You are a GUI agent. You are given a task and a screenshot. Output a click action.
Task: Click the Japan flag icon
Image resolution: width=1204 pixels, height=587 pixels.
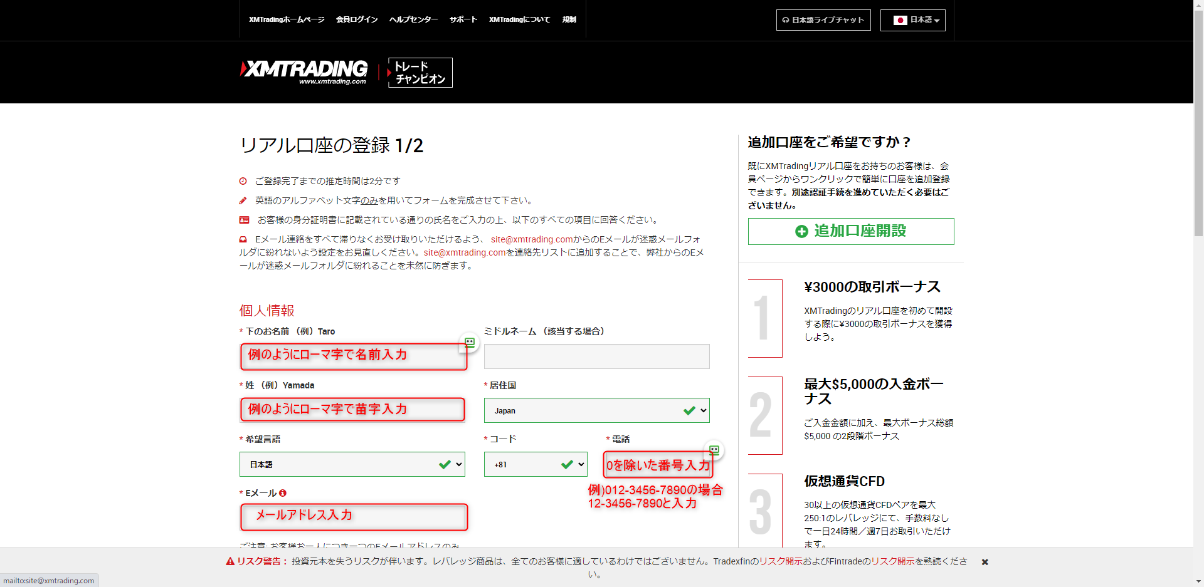click(x=900, y=20)
